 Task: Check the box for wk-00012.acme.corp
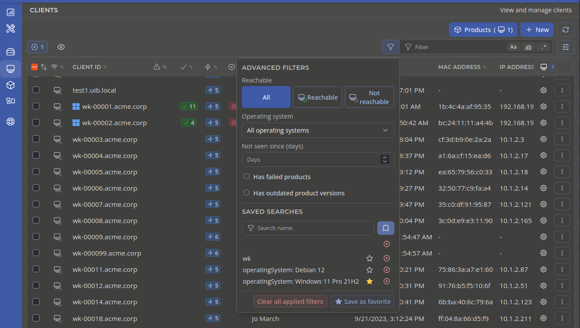[x=36, y=285]
